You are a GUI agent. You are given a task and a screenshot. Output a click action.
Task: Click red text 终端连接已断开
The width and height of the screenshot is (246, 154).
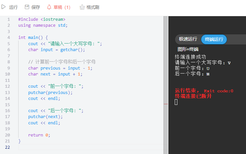coord(193,96)
